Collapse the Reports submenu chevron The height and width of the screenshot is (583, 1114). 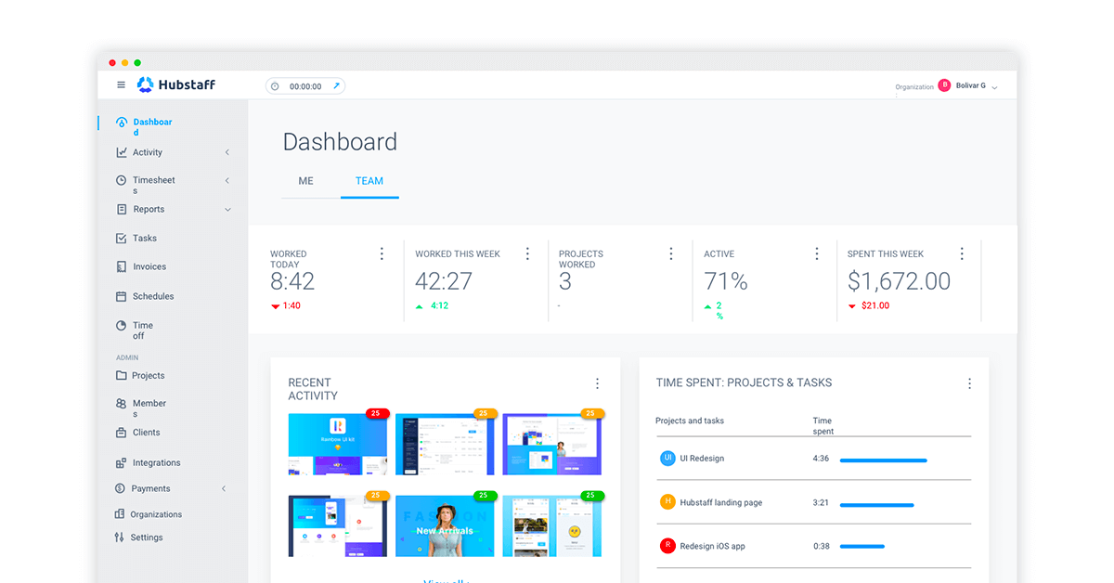(x=227, y=210)
